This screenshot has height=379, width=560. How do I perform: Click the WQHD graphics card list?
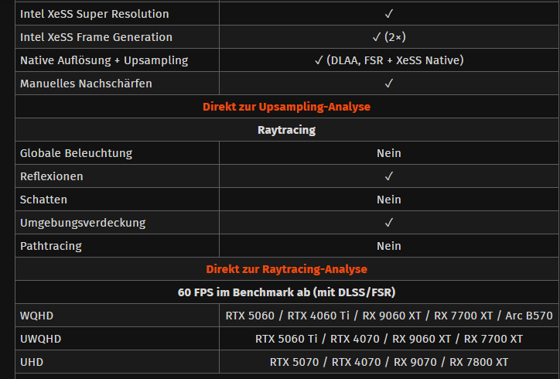pyautogui.click(x=389, y=316)
